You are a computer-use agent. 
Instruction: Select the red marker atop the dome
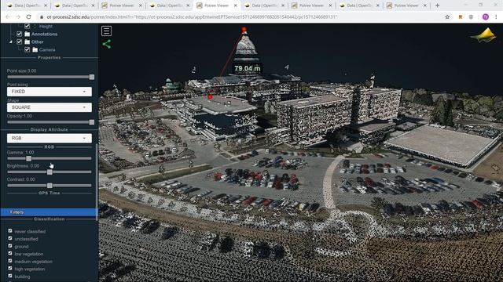(x=244, y=30)
